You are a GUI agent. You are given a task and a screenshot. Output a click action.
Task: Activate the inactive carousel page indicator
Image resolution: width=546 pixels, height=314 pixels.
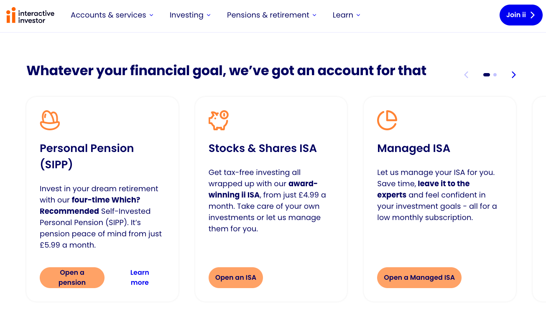coord(495,74)
